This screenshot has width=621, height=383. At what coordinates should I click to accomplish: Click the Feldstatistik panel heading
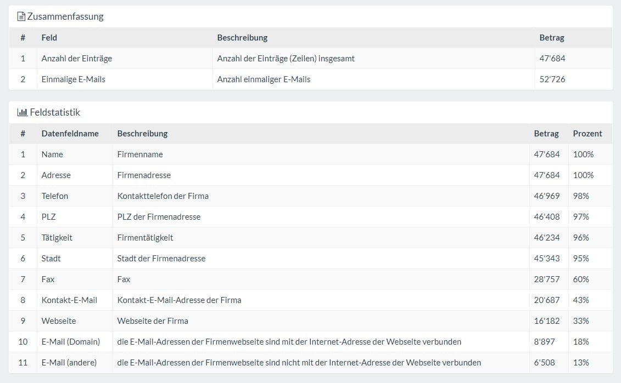[55, 112]
